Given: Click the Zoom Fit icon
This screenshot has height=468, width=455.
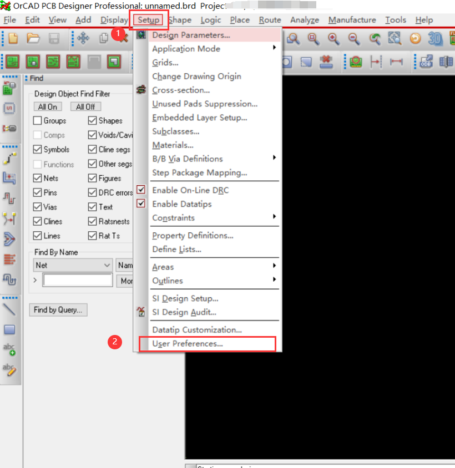Looking at the screenshot, I should 395,38.
